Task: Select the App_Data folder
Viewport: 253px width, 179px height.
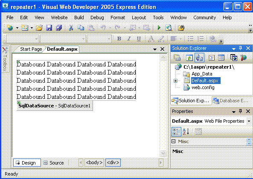Action: pos(202,74)
